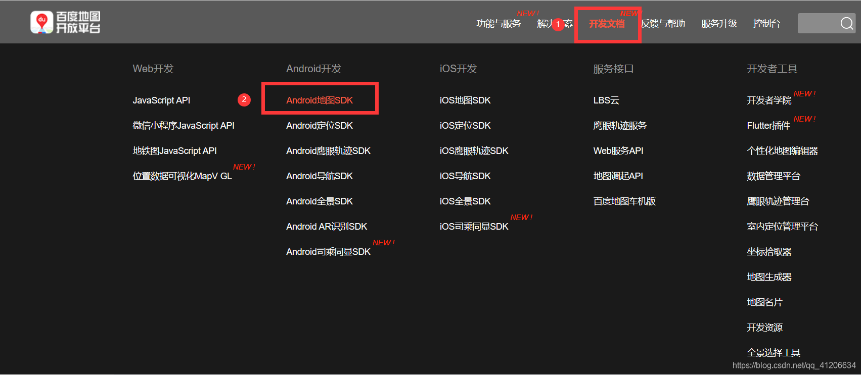Select Android AR识别SDK link
This screenshot has width=861, height=375.
327,227
